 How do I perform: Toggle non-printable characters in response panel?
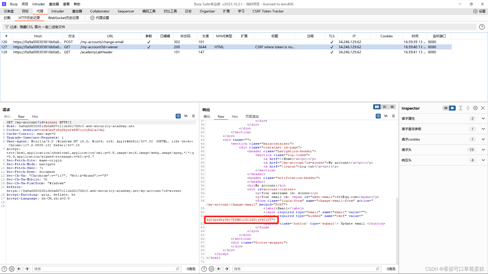[386, 116]
